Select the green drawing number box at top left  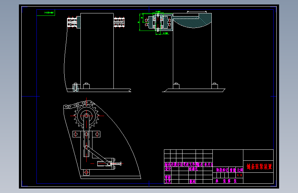coord(46,13)
